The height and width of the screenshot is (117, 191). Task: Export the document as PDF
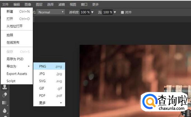49,95
